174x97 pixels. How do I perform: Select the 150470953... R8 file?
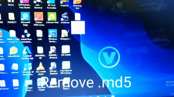point(40,53)
